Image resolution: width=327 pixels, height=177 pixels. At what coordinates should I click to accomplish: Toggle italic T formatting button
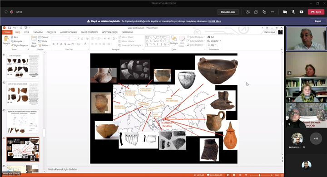pos(57,44)
